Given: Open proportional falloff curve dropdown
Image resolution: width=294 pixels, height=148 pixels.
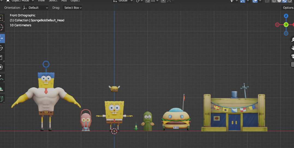Looking at the screenshot, I should [x=170, y=1].
